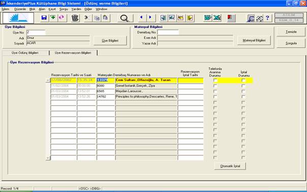Open the Kayıt menu
This screenshot has height=192, width=307.
(x=52, y=9)
